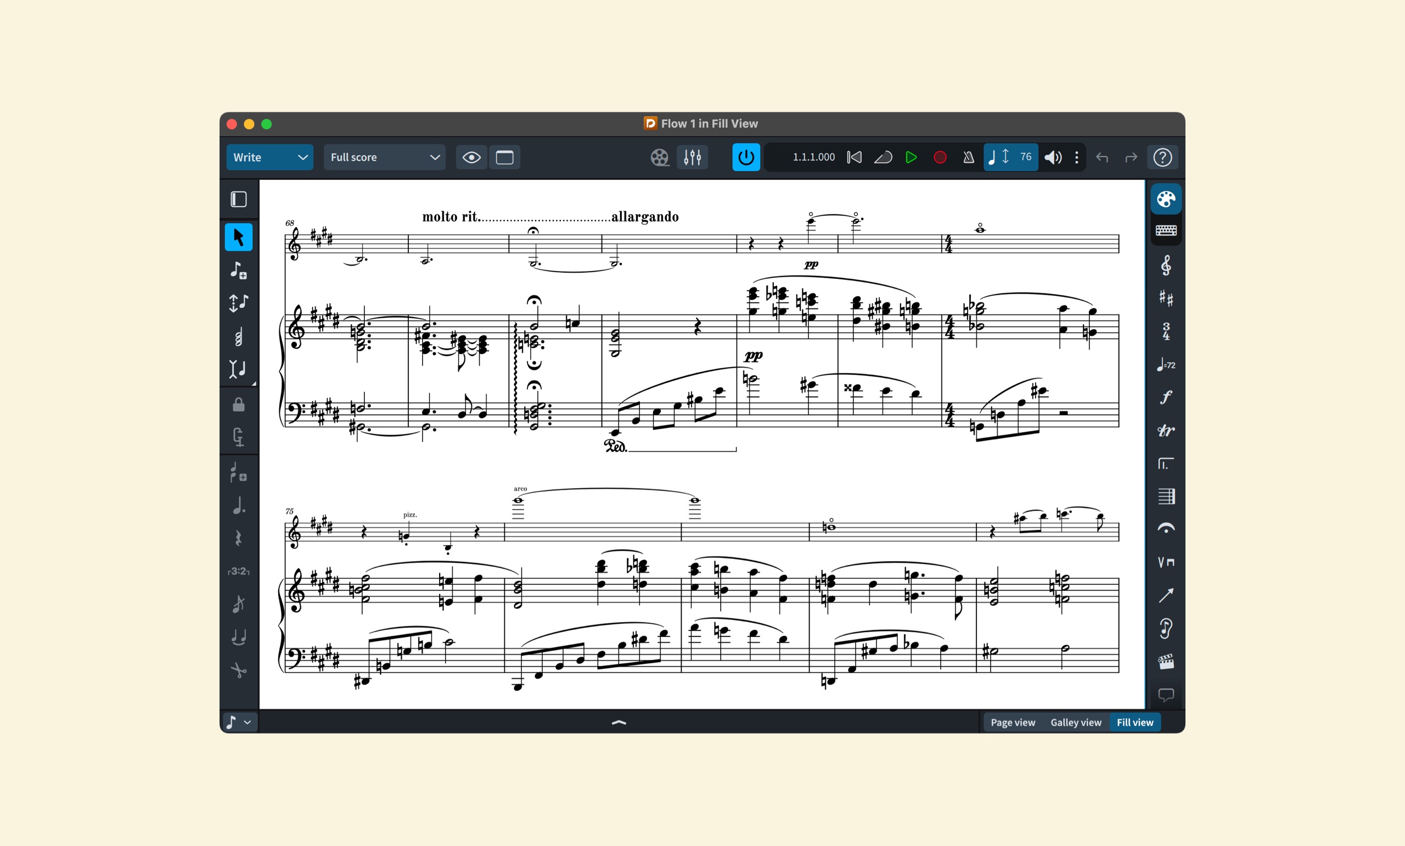
Task: Click the grace notes tool
Action: [238, 472]
